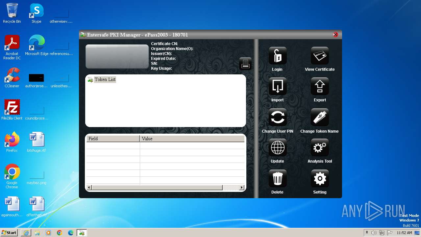Open Change Token Name icon
This screenshot has width=421, height=237.
coord(320,118)
